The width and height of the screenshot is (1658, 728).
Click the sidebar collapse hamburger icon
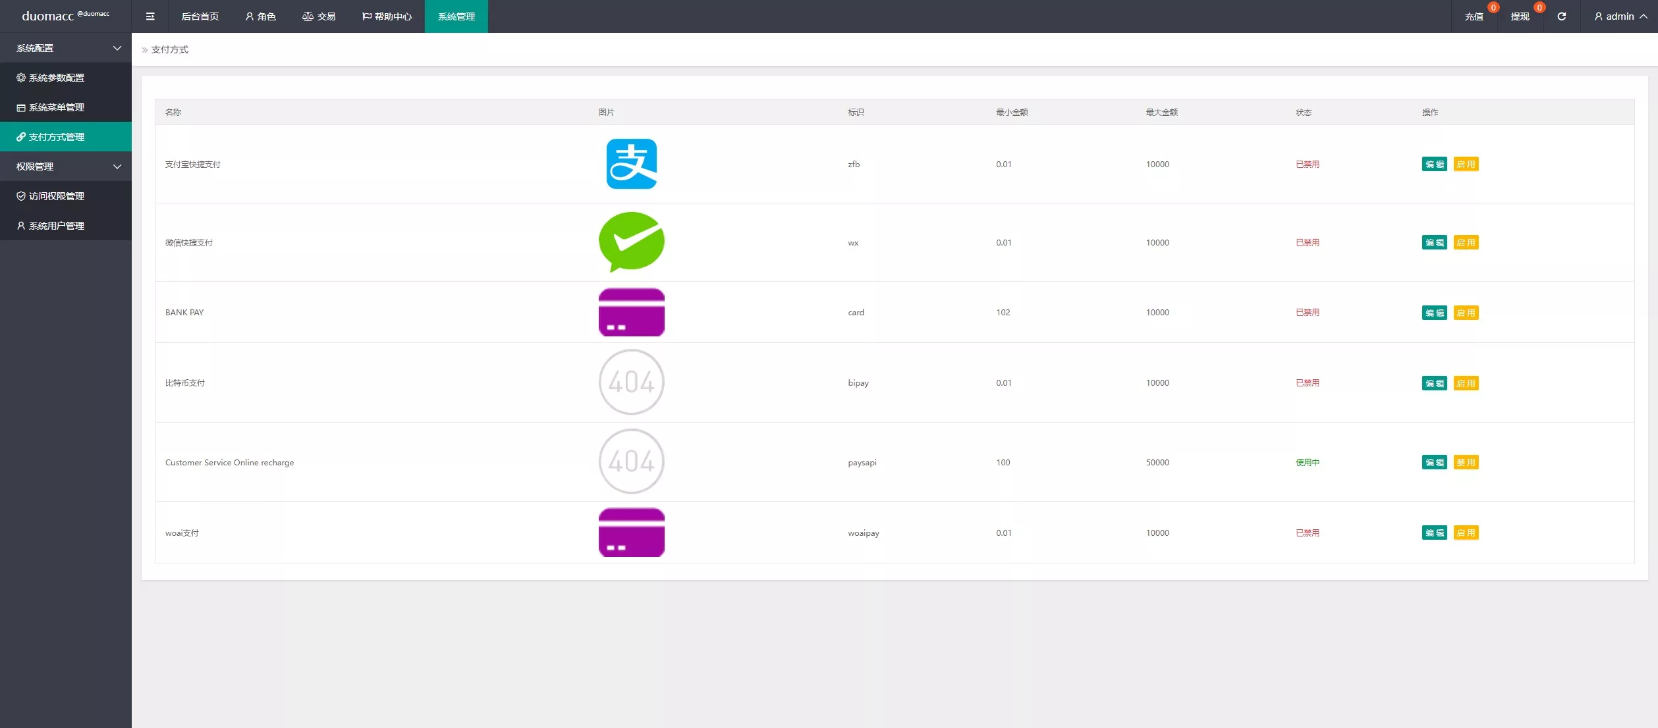point(150,16)
